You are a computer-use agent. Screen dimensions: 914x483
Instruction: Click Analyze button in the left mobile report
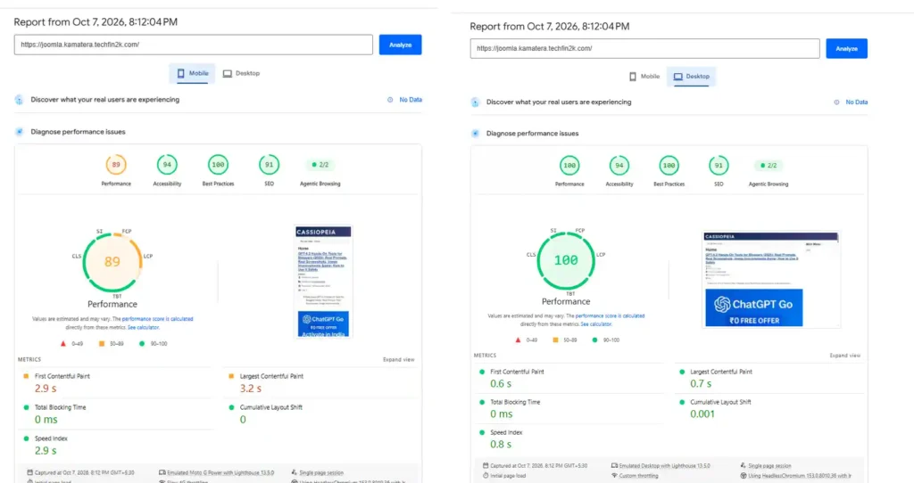(x=400, y=45)
